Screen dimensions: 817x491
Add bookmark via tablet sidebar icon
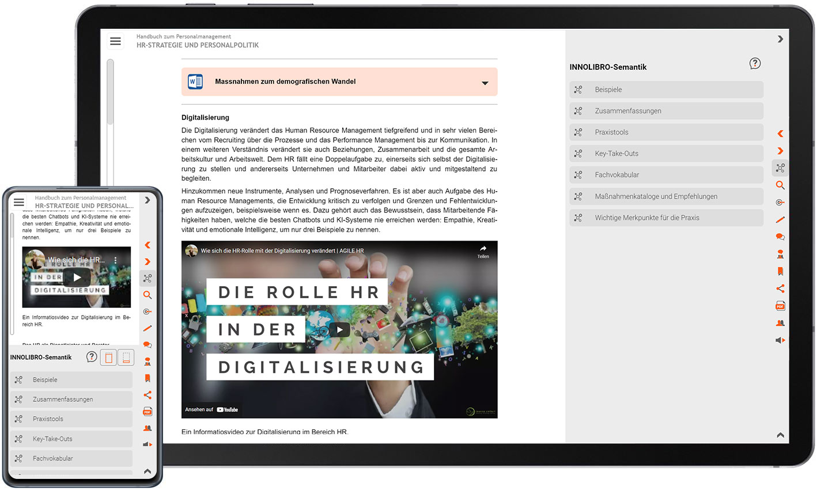780,271
